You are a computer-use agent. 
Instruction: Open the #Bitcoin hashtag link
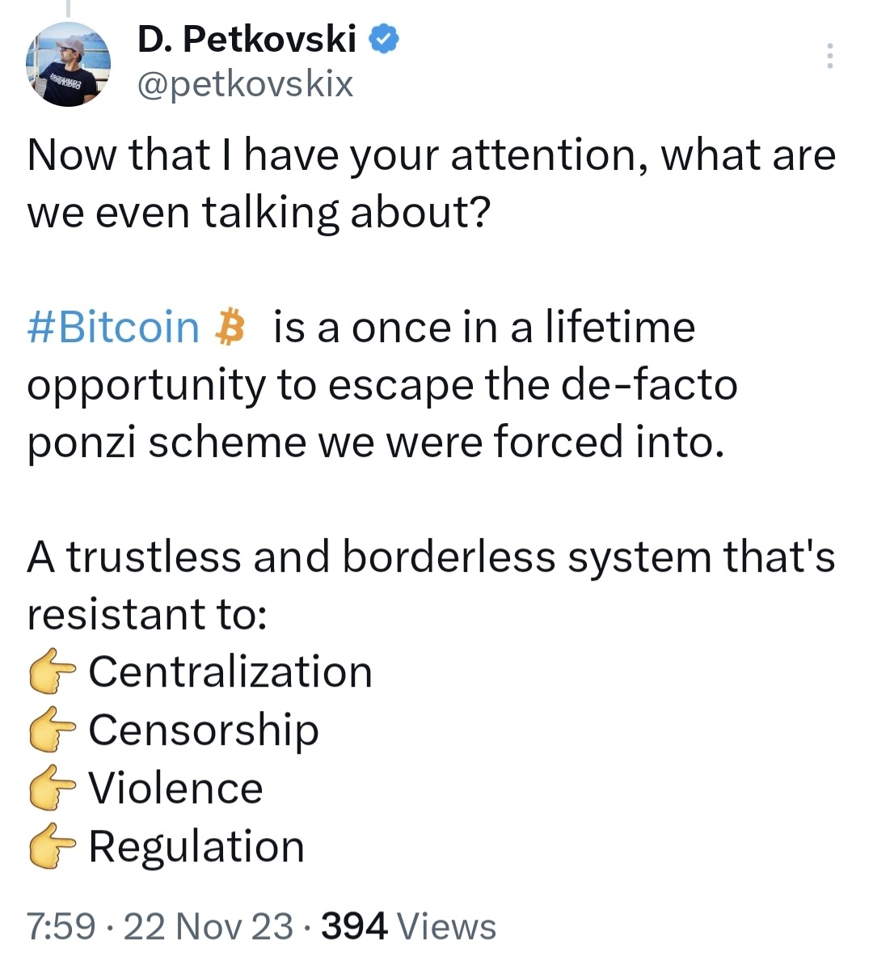coord(113,327)
